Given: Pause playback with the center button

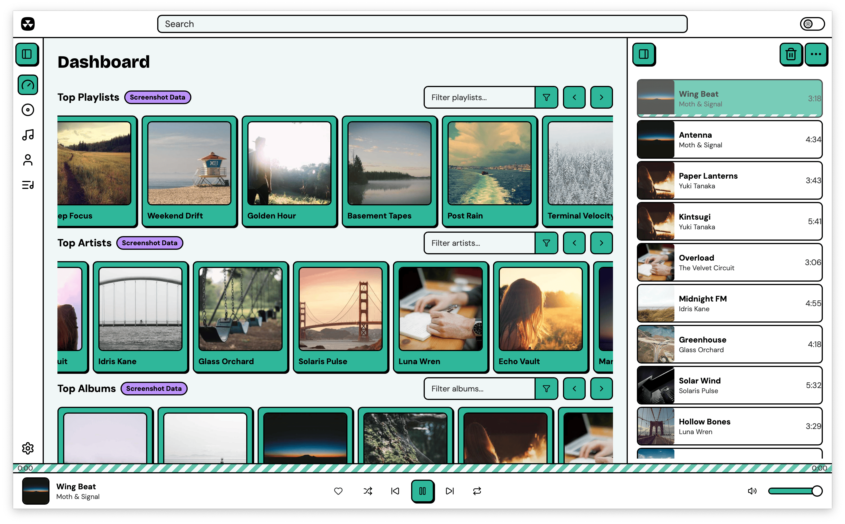Looking at the screenshot, I should tap(423, 491).
